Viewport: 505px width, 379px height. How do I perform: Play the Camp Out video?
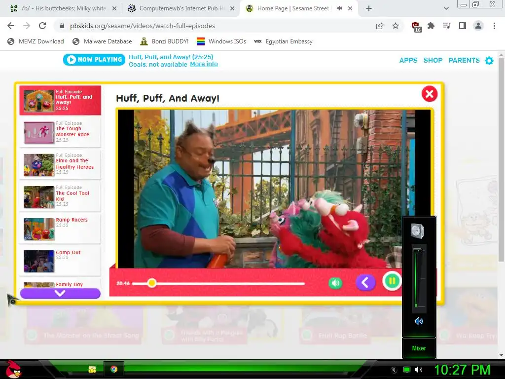pyautogui.click(x=60, y=262)
